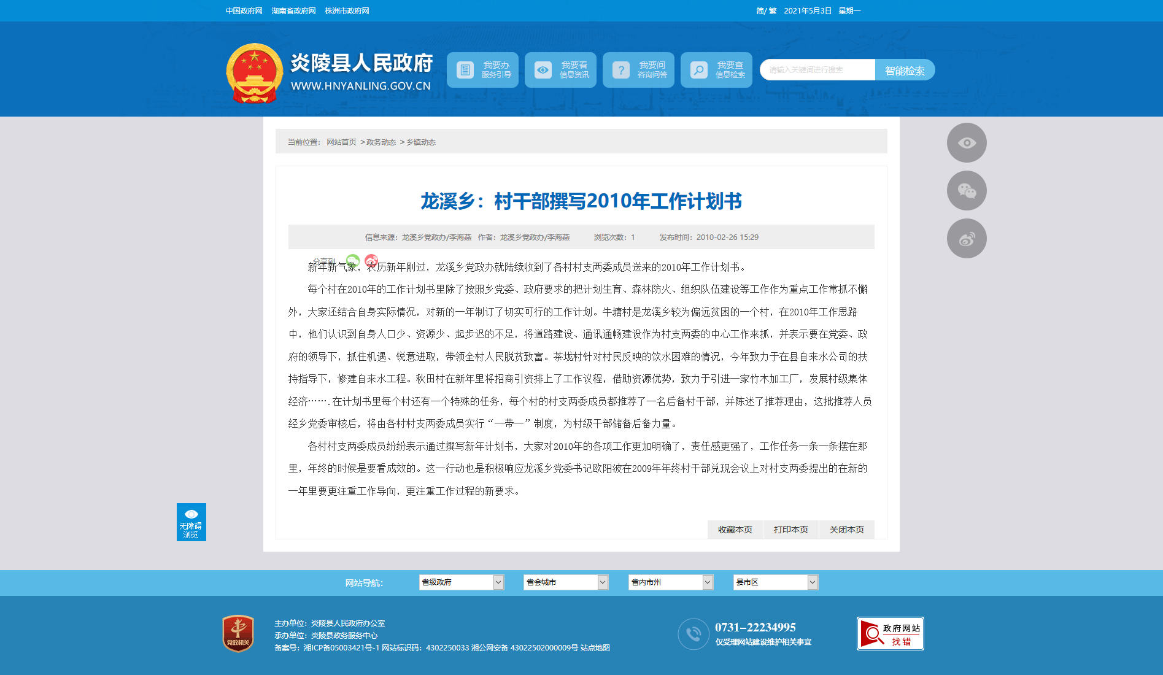Go to 政务动态 in breadcrumb
Image resolution: width=1163 pixels, height=675 pixels.
(381, 142)
